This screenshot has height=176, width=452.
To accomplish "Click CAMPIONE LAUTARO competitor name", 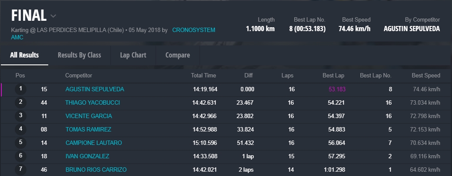I will click(93, 143).
